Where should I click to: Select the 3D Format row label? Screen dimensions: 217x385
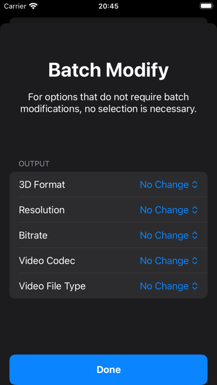pos(42,185)
